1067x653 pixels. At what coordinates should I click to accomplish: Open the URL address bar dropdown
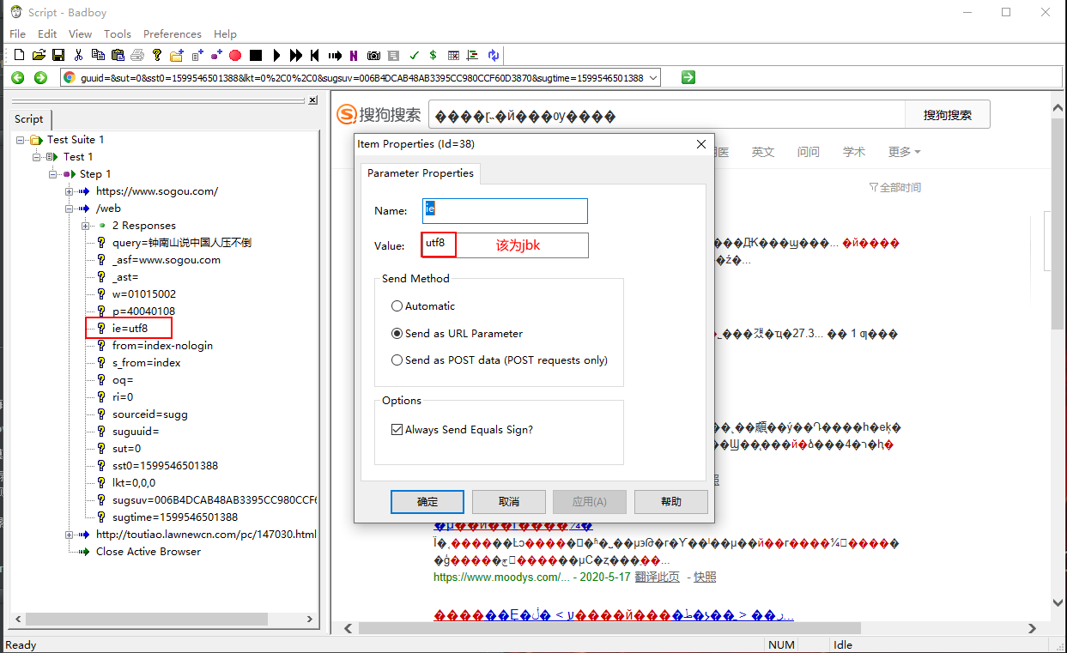(654, 78)
